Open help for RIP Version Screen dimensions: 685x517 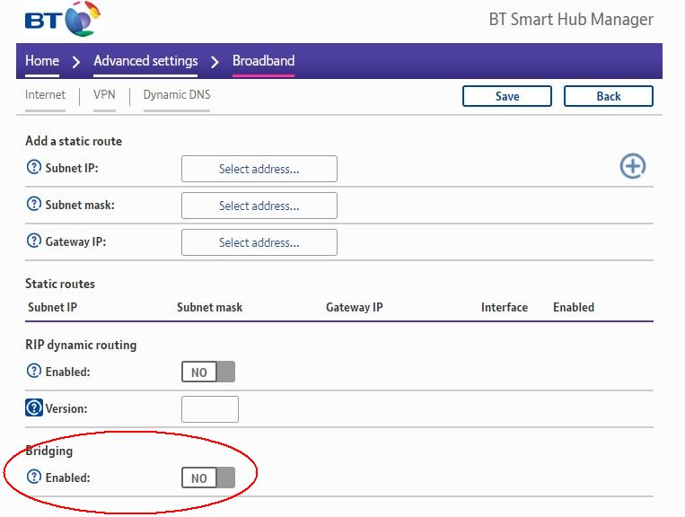[x=33, y=407]
